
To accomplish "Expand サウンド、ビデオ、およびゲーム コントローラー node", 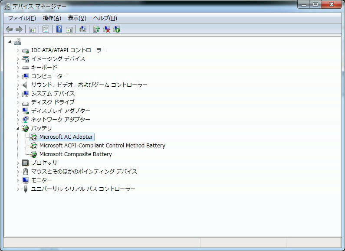I will pos(18,85).
